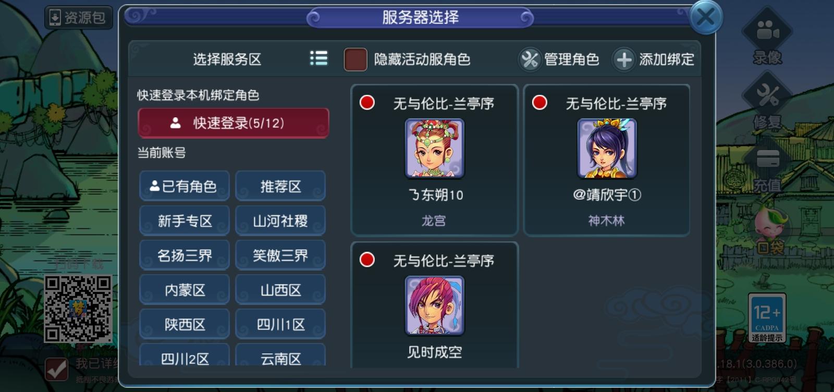Click the 添加绑定 plus icon

coord(623,59)
